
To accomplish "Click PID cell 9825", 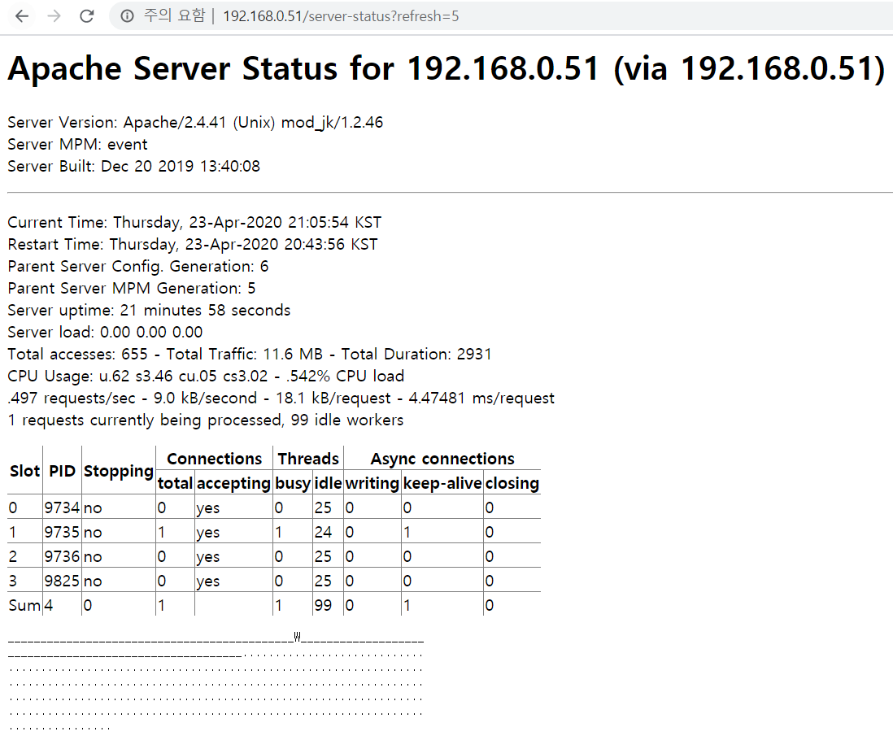I will pyautogui.click(x=62, y=581).
